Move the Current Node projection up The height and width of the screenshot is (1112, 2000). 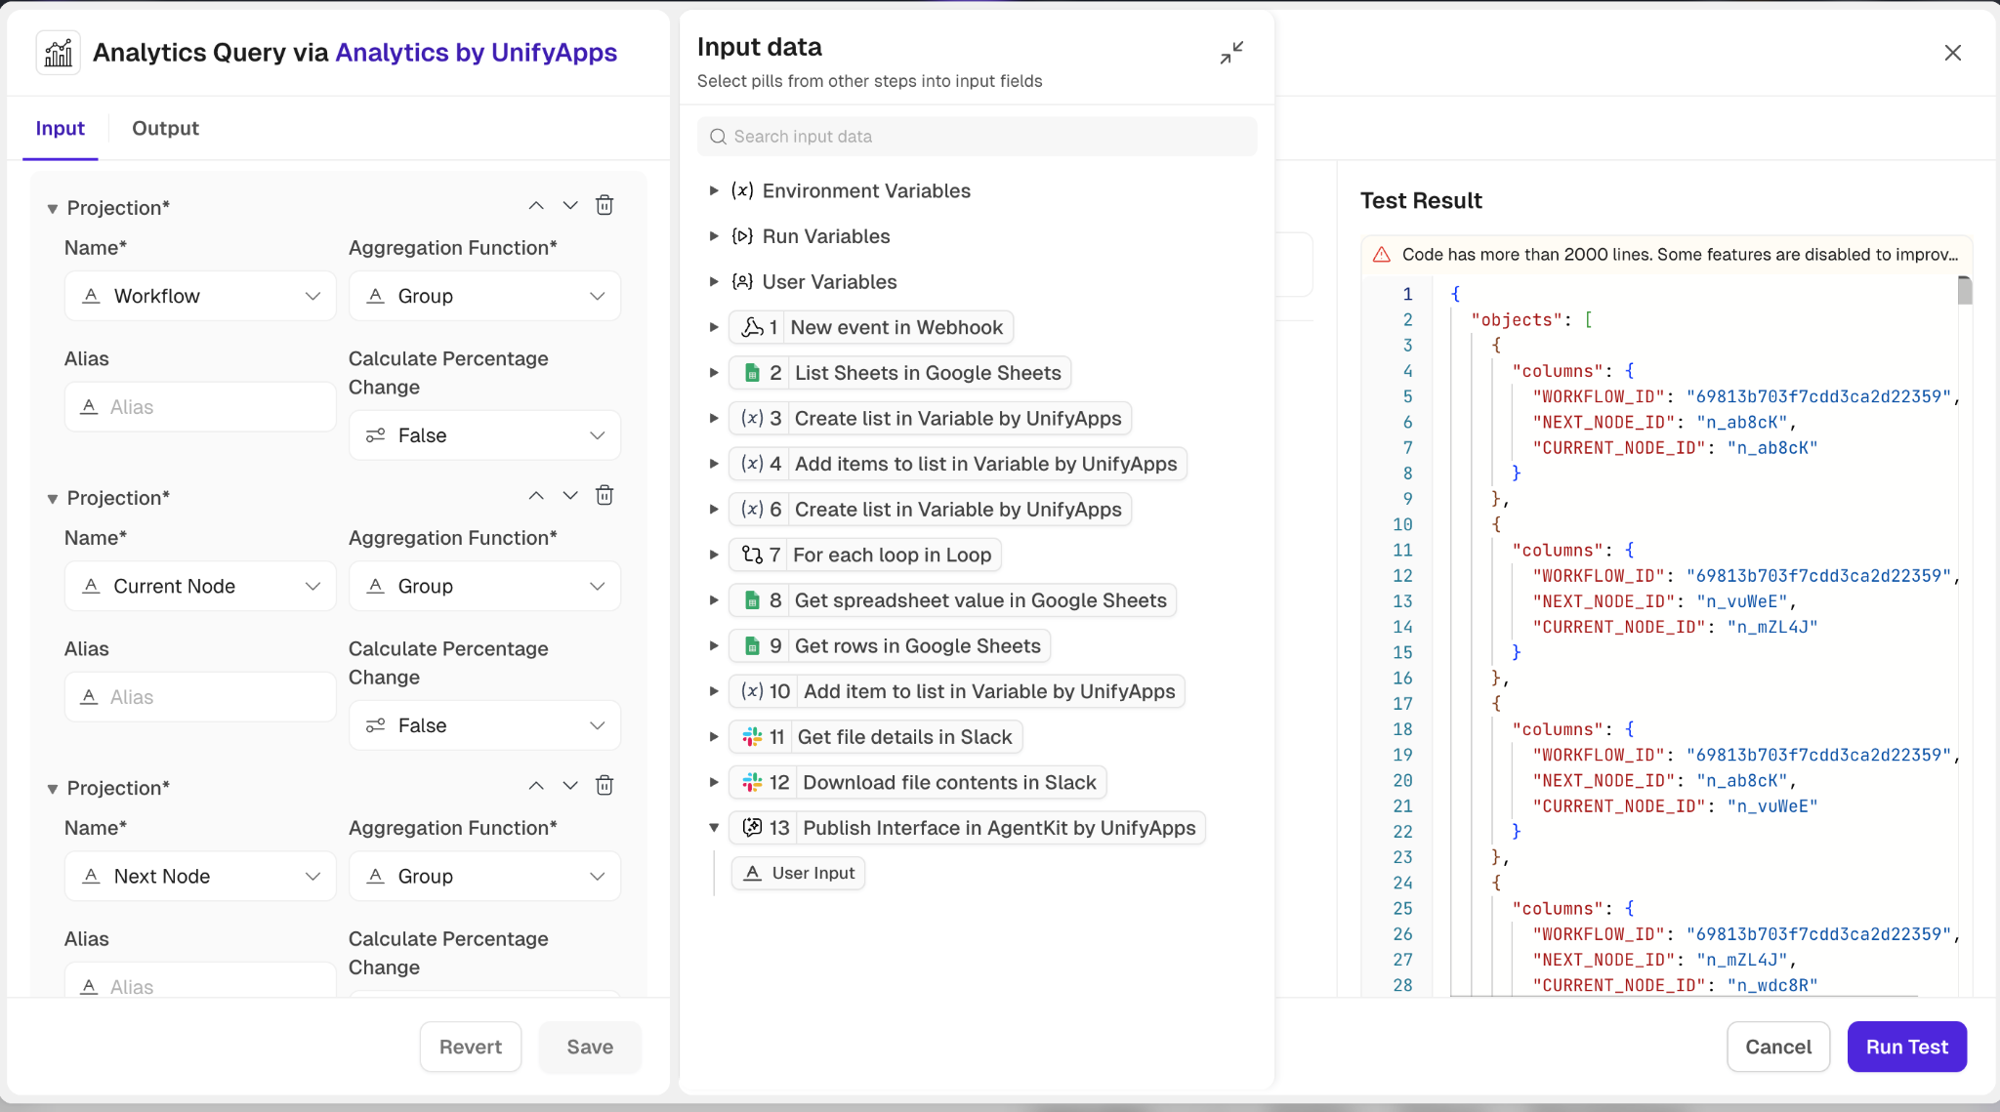(536, 495)
